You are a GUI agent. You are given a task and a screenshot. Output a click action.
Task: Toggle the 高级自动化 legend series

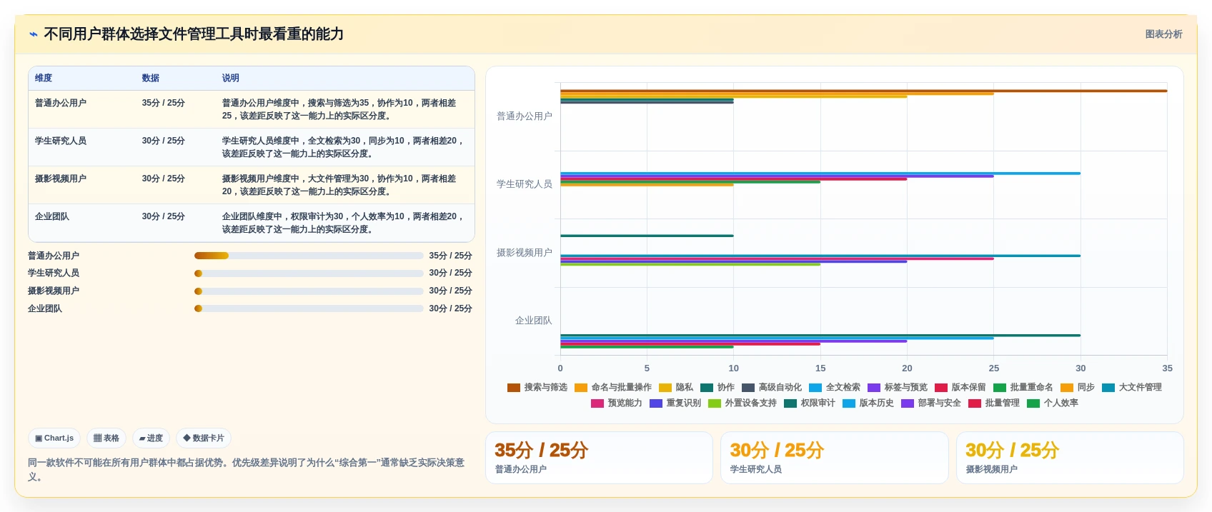[771, 387]
